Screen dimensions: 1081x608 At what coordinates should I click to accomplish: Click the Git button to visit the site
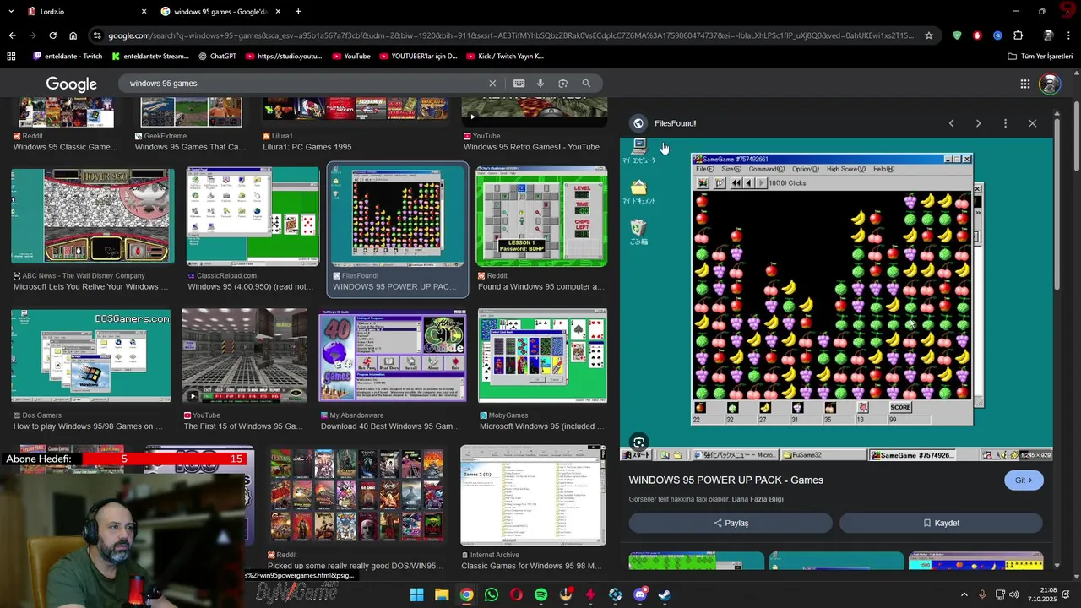click(1024, 480)
